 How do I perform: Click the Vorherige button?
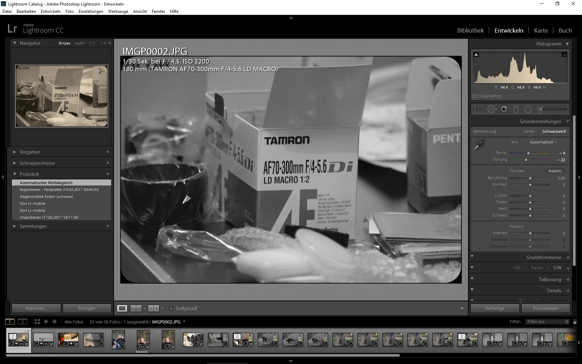pos(495,309)
